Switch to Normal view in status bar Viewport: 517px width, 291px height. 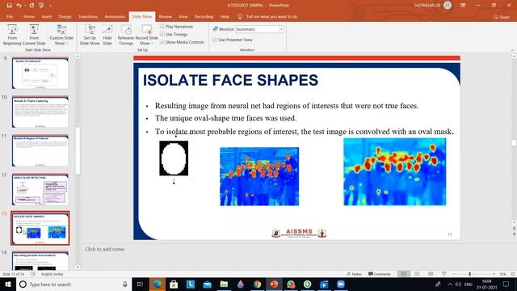coord(403,274)
